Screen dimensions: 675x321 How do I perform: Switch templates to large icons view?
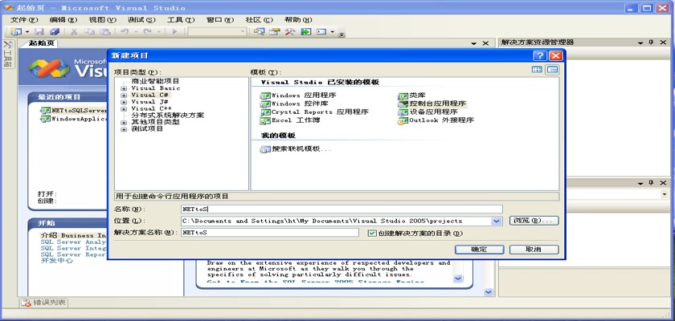(537, 70)
